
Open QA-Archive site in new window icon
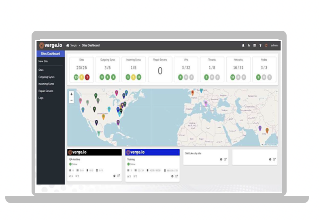coord(118,176)
